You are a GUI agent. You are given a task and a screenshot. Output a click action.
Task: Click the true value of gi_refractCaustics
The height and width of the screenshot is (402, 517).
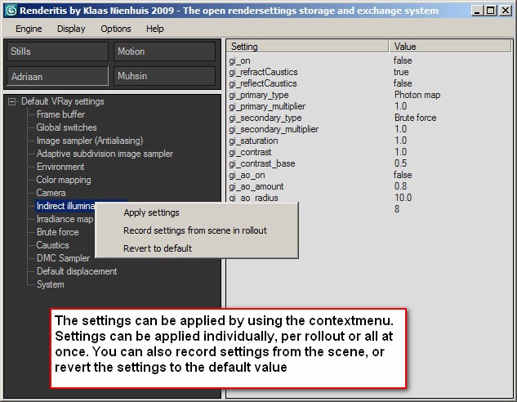tap(401, 72)
